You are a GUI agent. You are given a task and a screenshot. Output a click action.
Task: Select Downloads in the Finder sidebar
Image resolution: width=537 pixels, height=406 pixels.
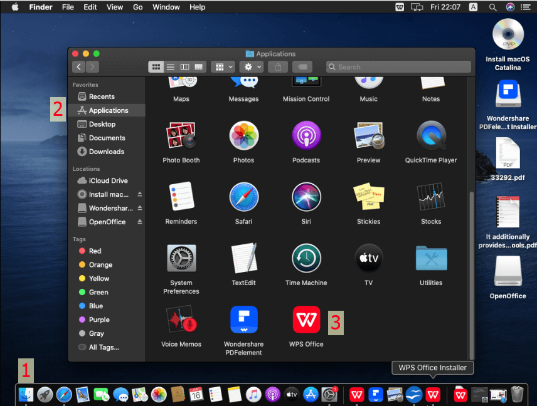(x=107, y=152)
